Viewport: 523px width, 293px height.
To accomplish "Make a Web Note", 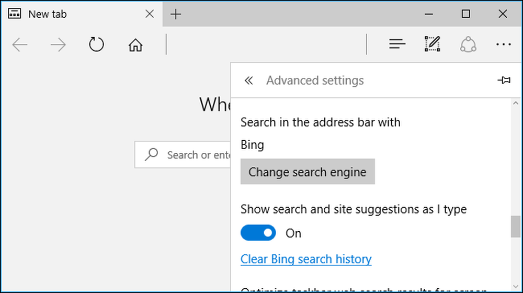I will pyautogui.click(x=433, y=44).
